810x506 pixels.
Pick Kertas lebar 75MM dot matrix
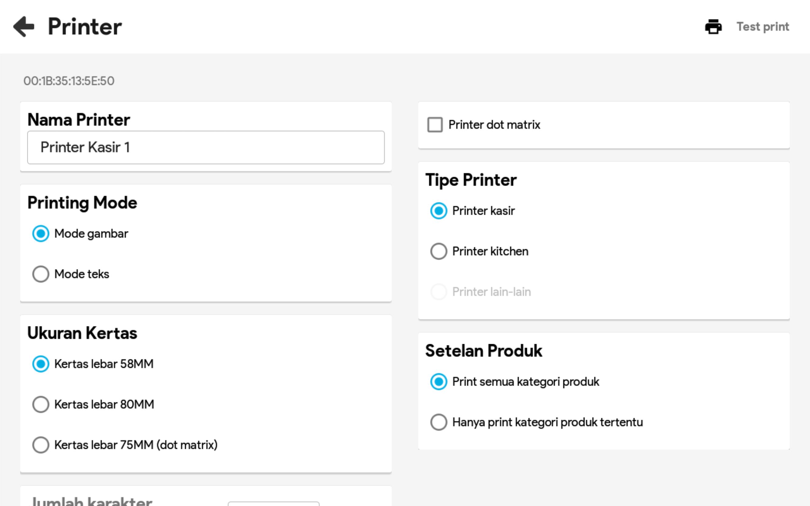41,445
